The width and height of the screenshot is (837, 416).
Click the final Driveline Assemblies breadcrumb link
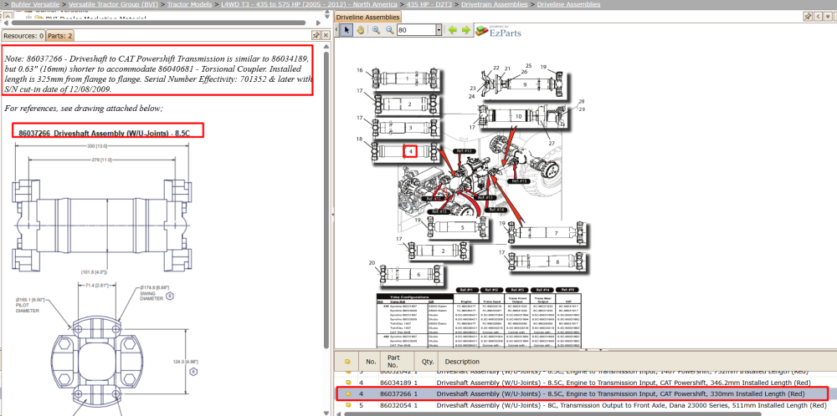click(568, 4)
